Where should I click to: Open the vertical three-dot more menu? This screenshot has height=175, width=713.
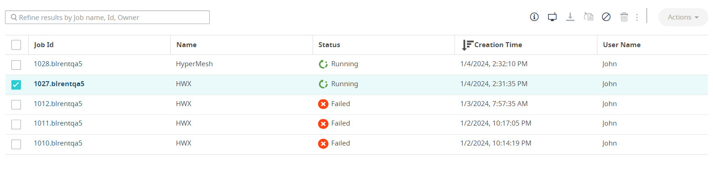[637, 17]
